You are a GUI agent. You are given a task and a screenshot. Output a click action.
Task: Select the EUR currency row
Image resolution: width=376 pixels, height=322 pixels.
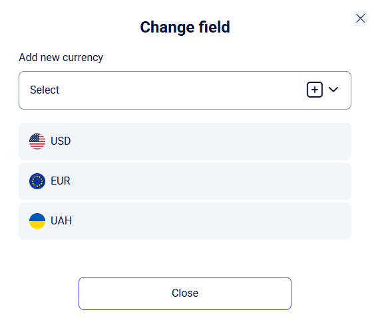coord(185,181)
